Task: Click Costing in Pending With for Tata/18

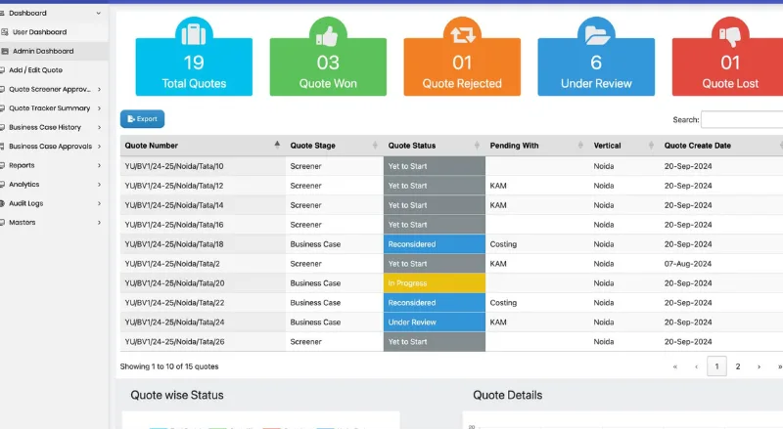Action: click(503, 244)
